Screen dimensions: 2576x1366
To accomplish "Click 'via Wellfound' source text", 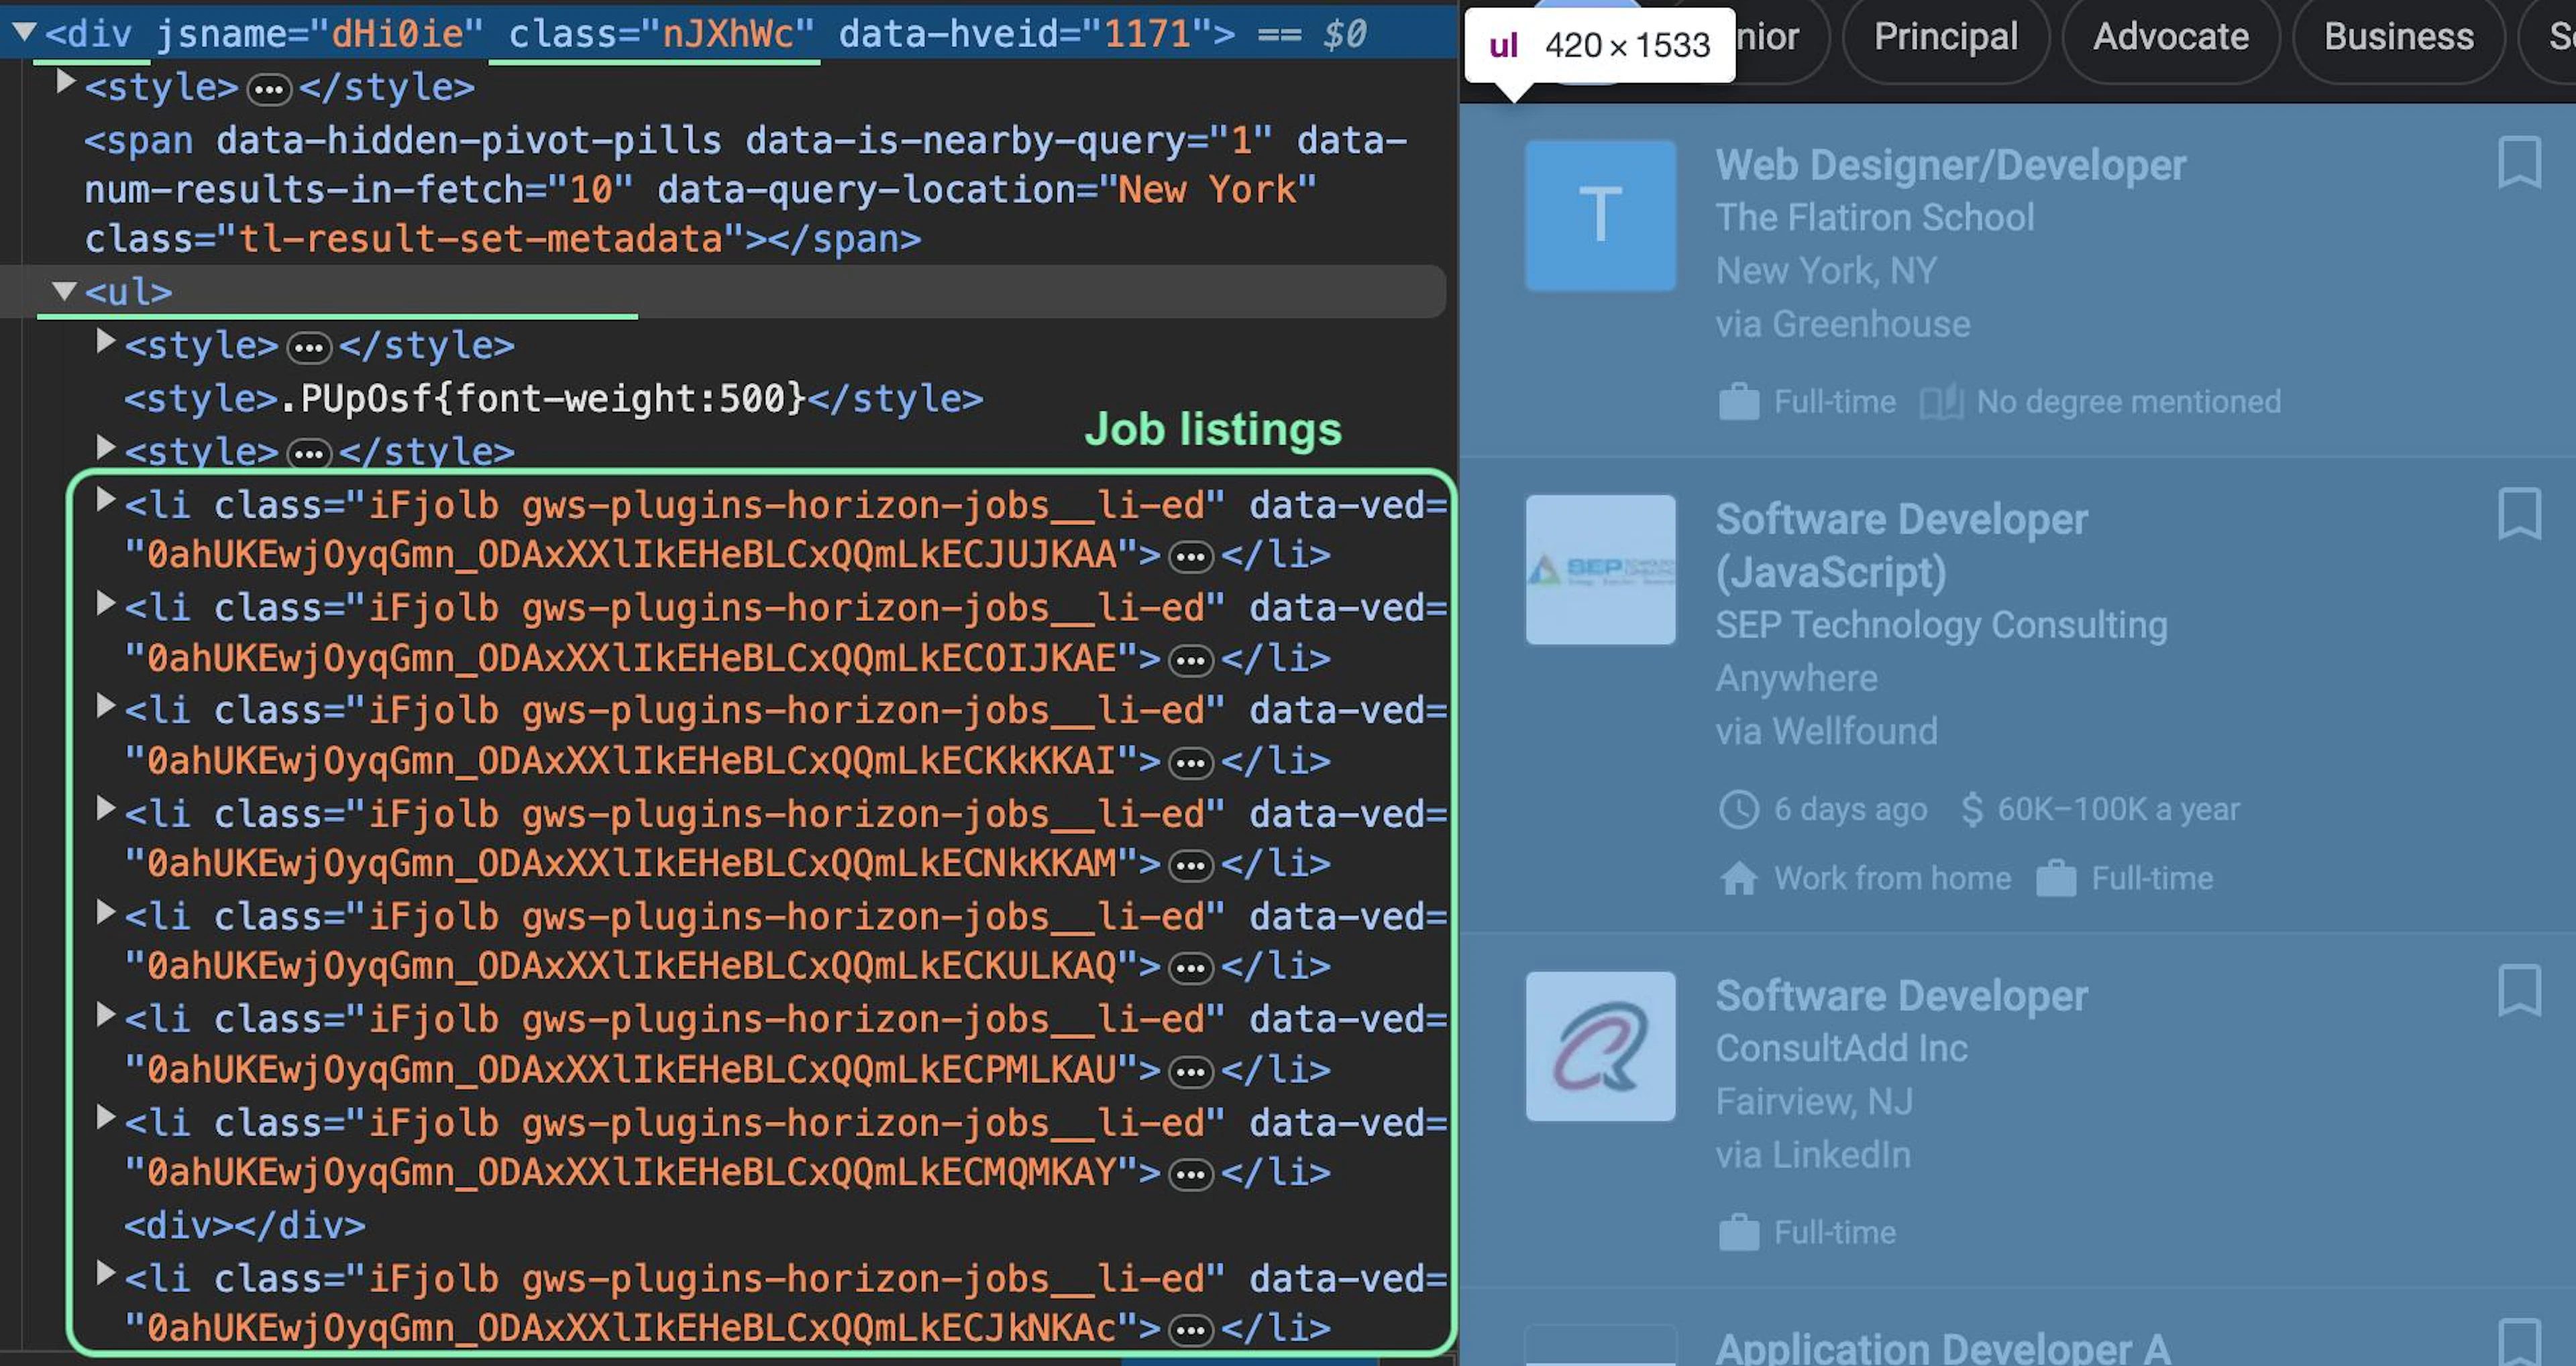I will point(1826,731).
